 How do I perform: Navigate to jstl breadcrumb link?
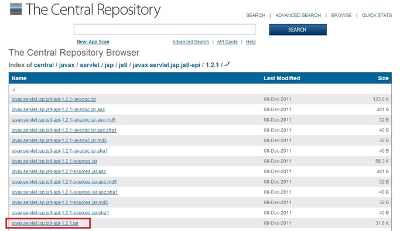(123, 65)
